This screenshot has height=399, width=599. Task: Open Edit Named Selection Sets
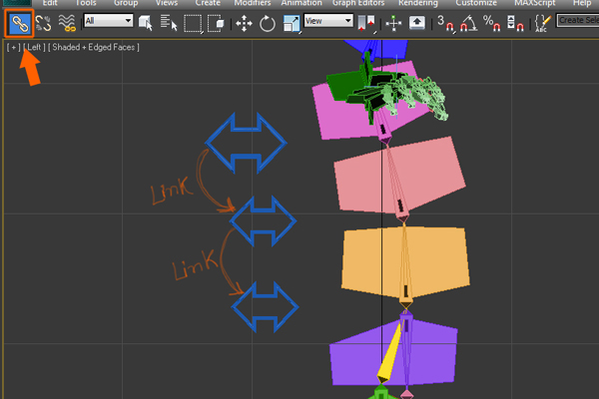pos(543,23)
